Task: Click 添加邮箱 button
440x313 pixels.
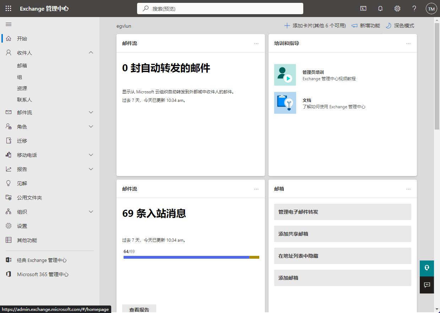Action: [x=342, y=278]
